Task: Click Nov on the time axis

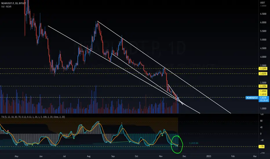Action: tap(161, 156)
